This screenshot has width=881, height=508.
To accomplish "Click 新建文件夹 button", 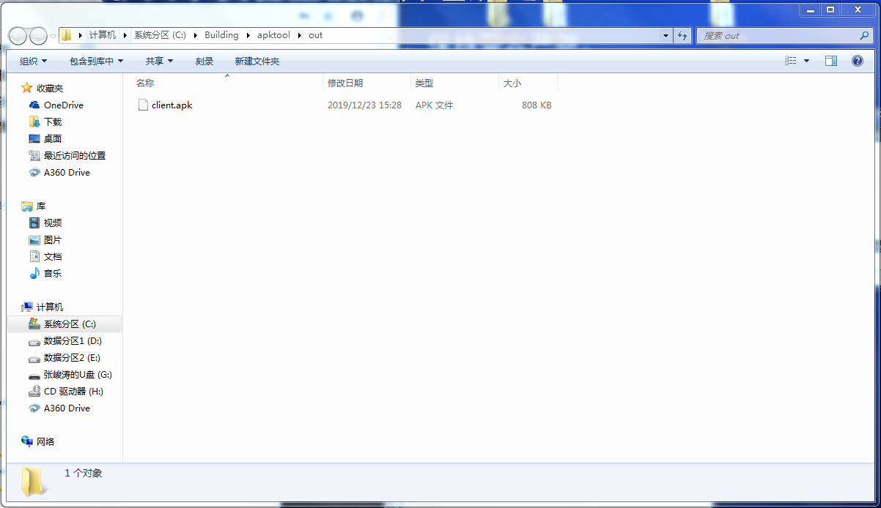I will (257, 61).
